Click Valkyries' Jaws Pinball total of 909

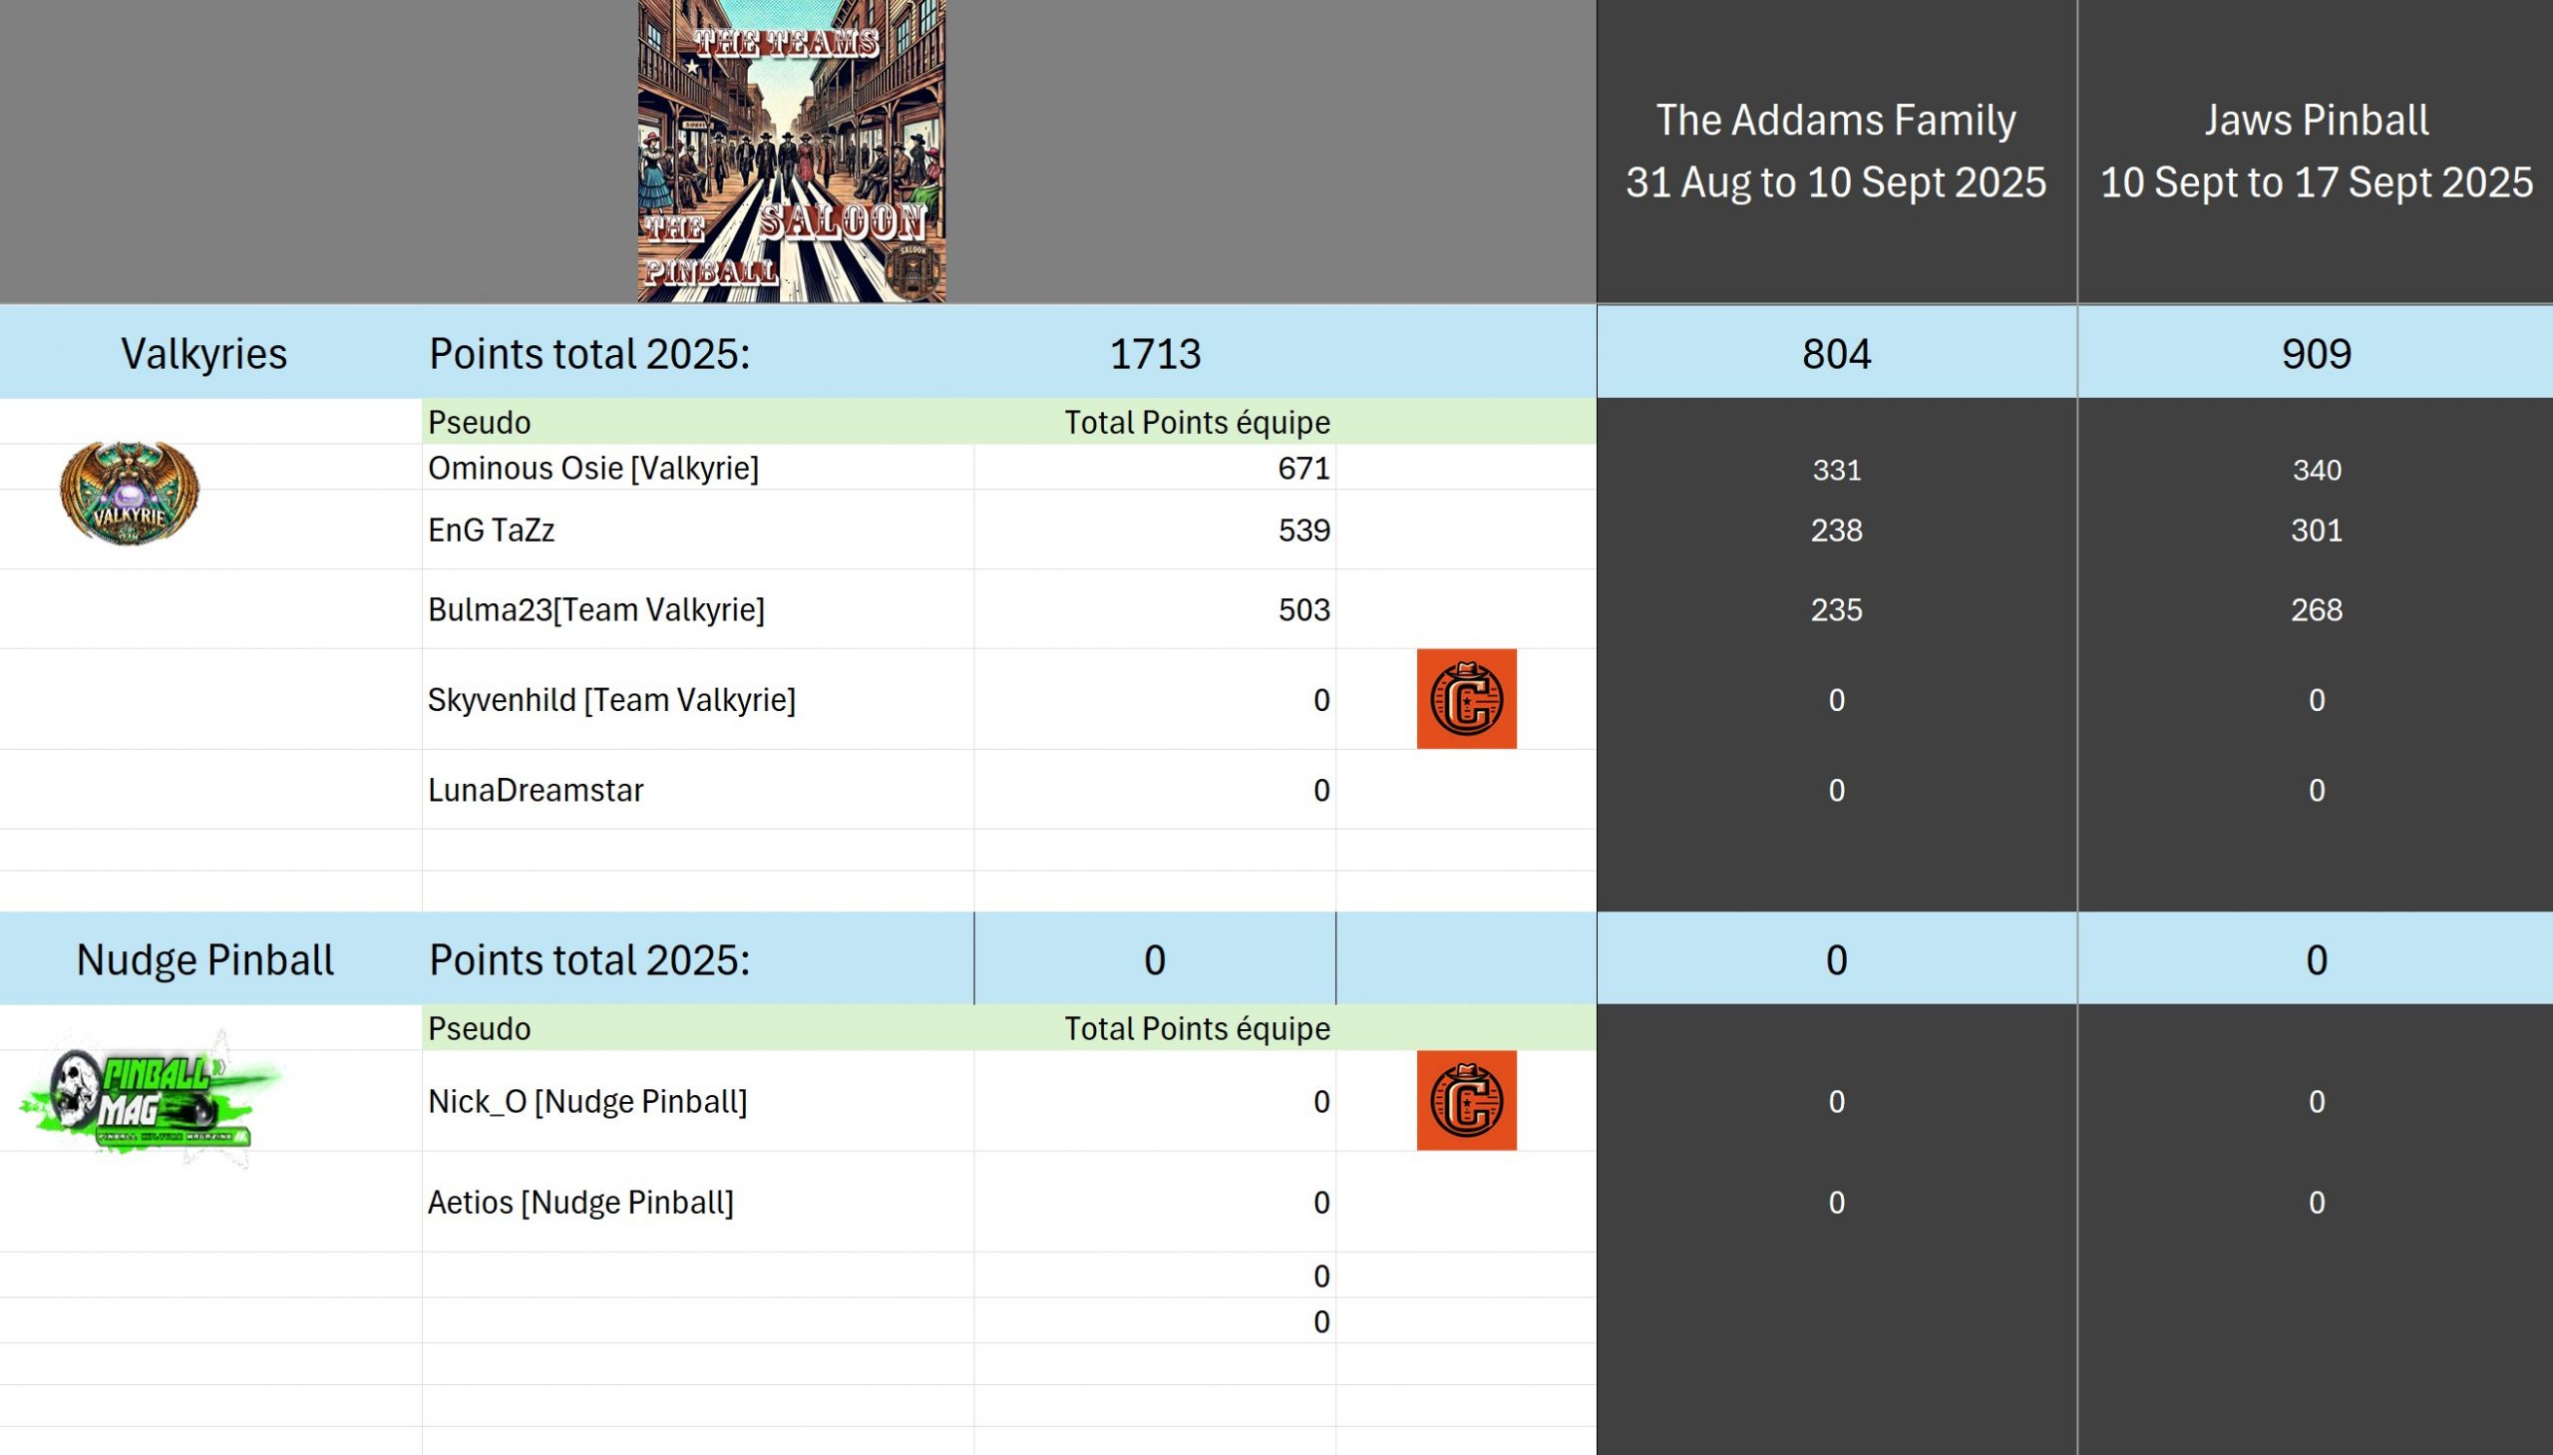[x=2316, y=354]
